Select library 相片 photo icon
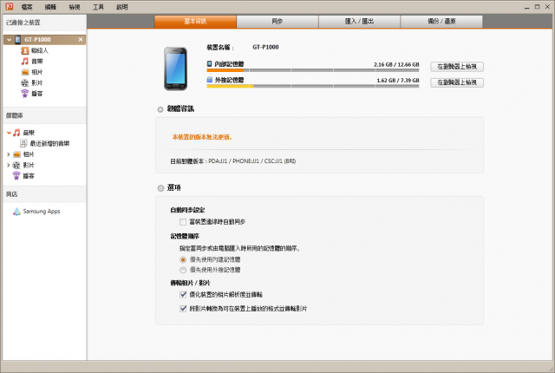 click(x=16, y=154)
